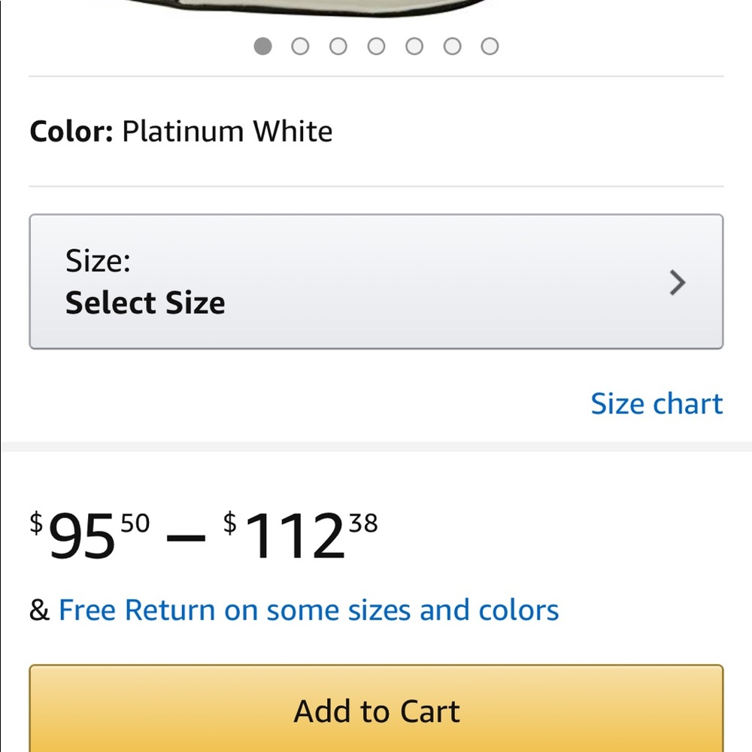This screenshot has height=752, width=752.
Task: Switch to the fifth image pagination dot
Action: (414, 47)
